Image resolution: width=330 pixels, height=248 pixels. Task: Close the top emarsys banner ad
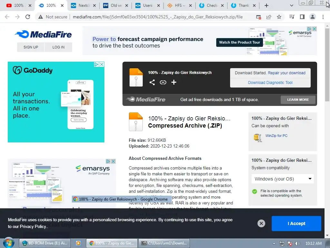[x=314, y=29]
